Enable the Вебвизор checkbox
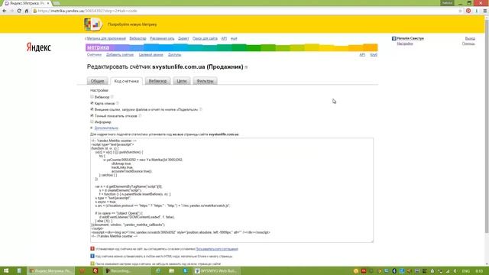Image resolution: width=489 pixels, height=275 pixels. [x=92, y=97]
